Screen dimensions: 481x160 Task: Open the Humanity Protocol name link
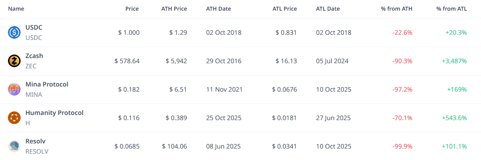54,113
